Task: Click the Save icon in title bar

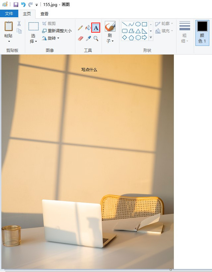Action: click(16, 5)
